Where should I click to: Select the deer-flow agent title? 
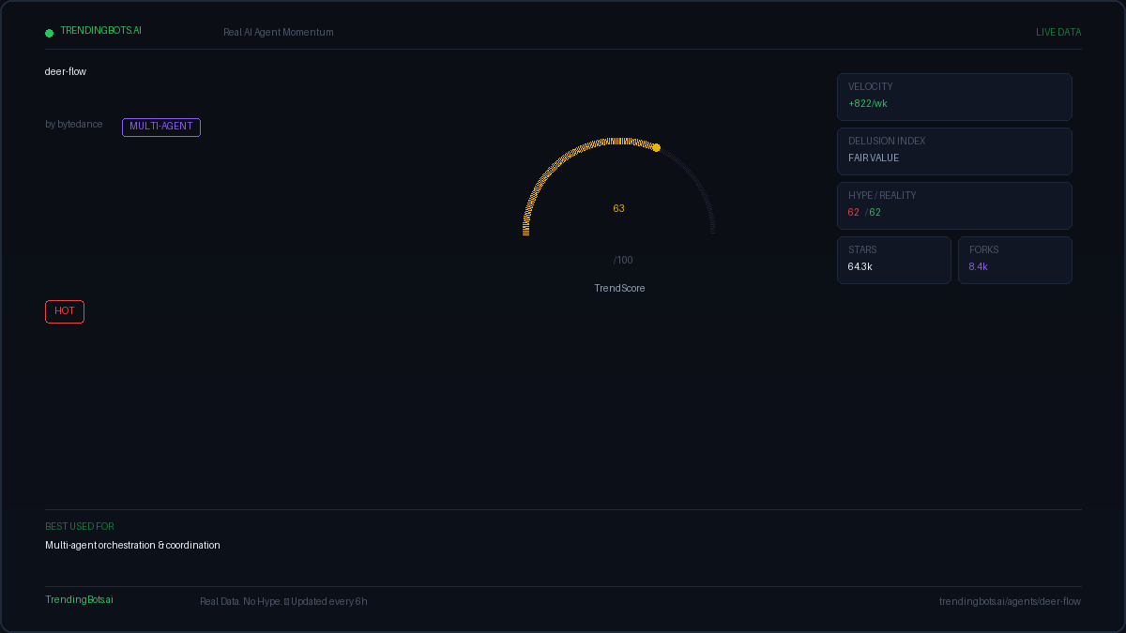(x=66, y=71)
